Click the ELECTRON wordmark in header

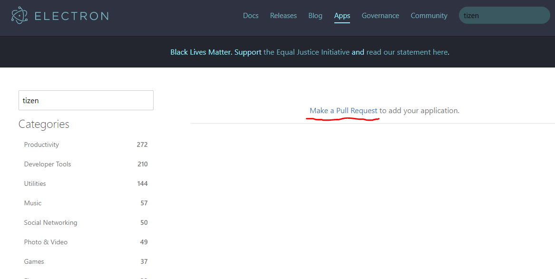71,16
